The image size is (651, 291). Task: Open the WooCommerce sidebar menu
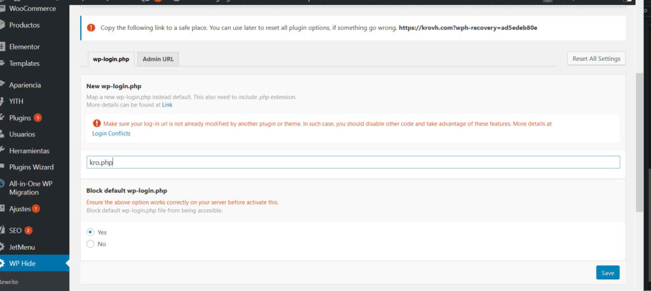point(32,9)
